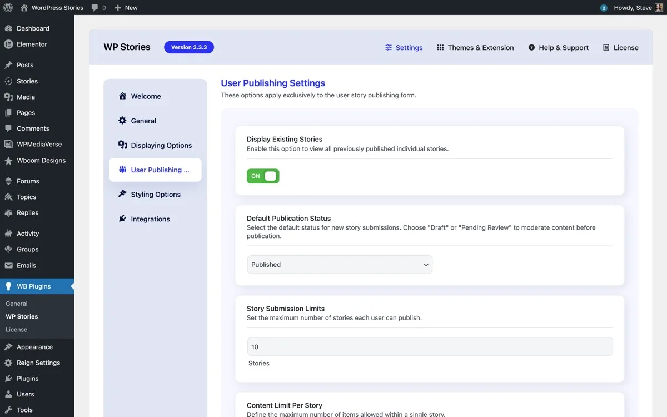Screen dimensions: 667x417
Task: Click the comments bubble in the top admin bar
Action: coord(94,7)
